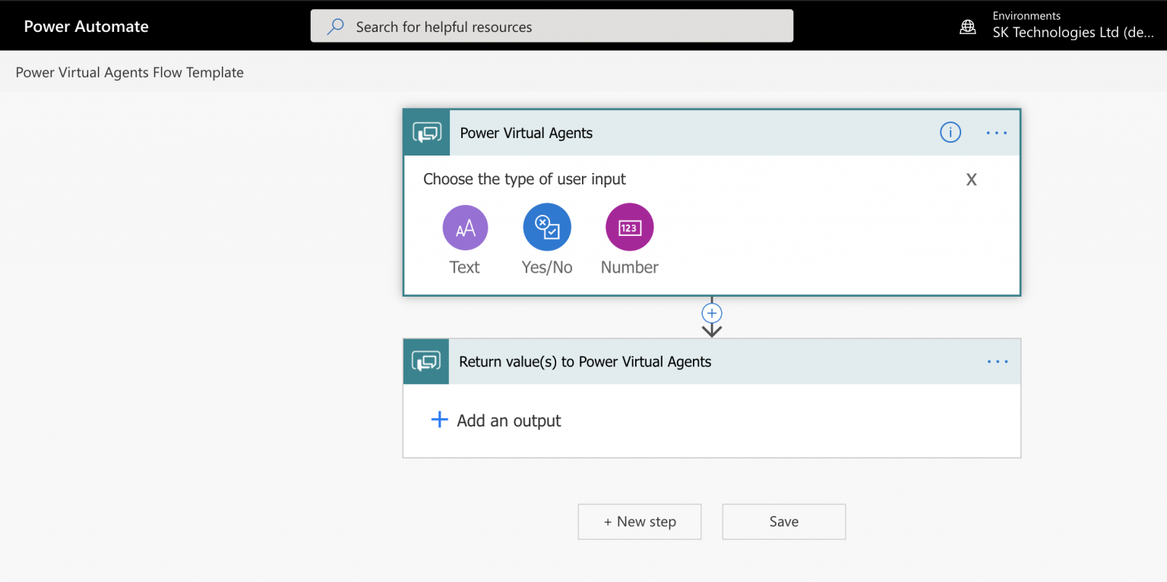Click the helpful resources search field
The image size is (1167, 582).
pos(552,26)
